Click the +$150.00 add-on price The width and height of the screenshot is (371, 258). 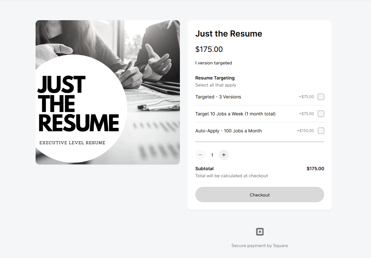tap(305, 131)
